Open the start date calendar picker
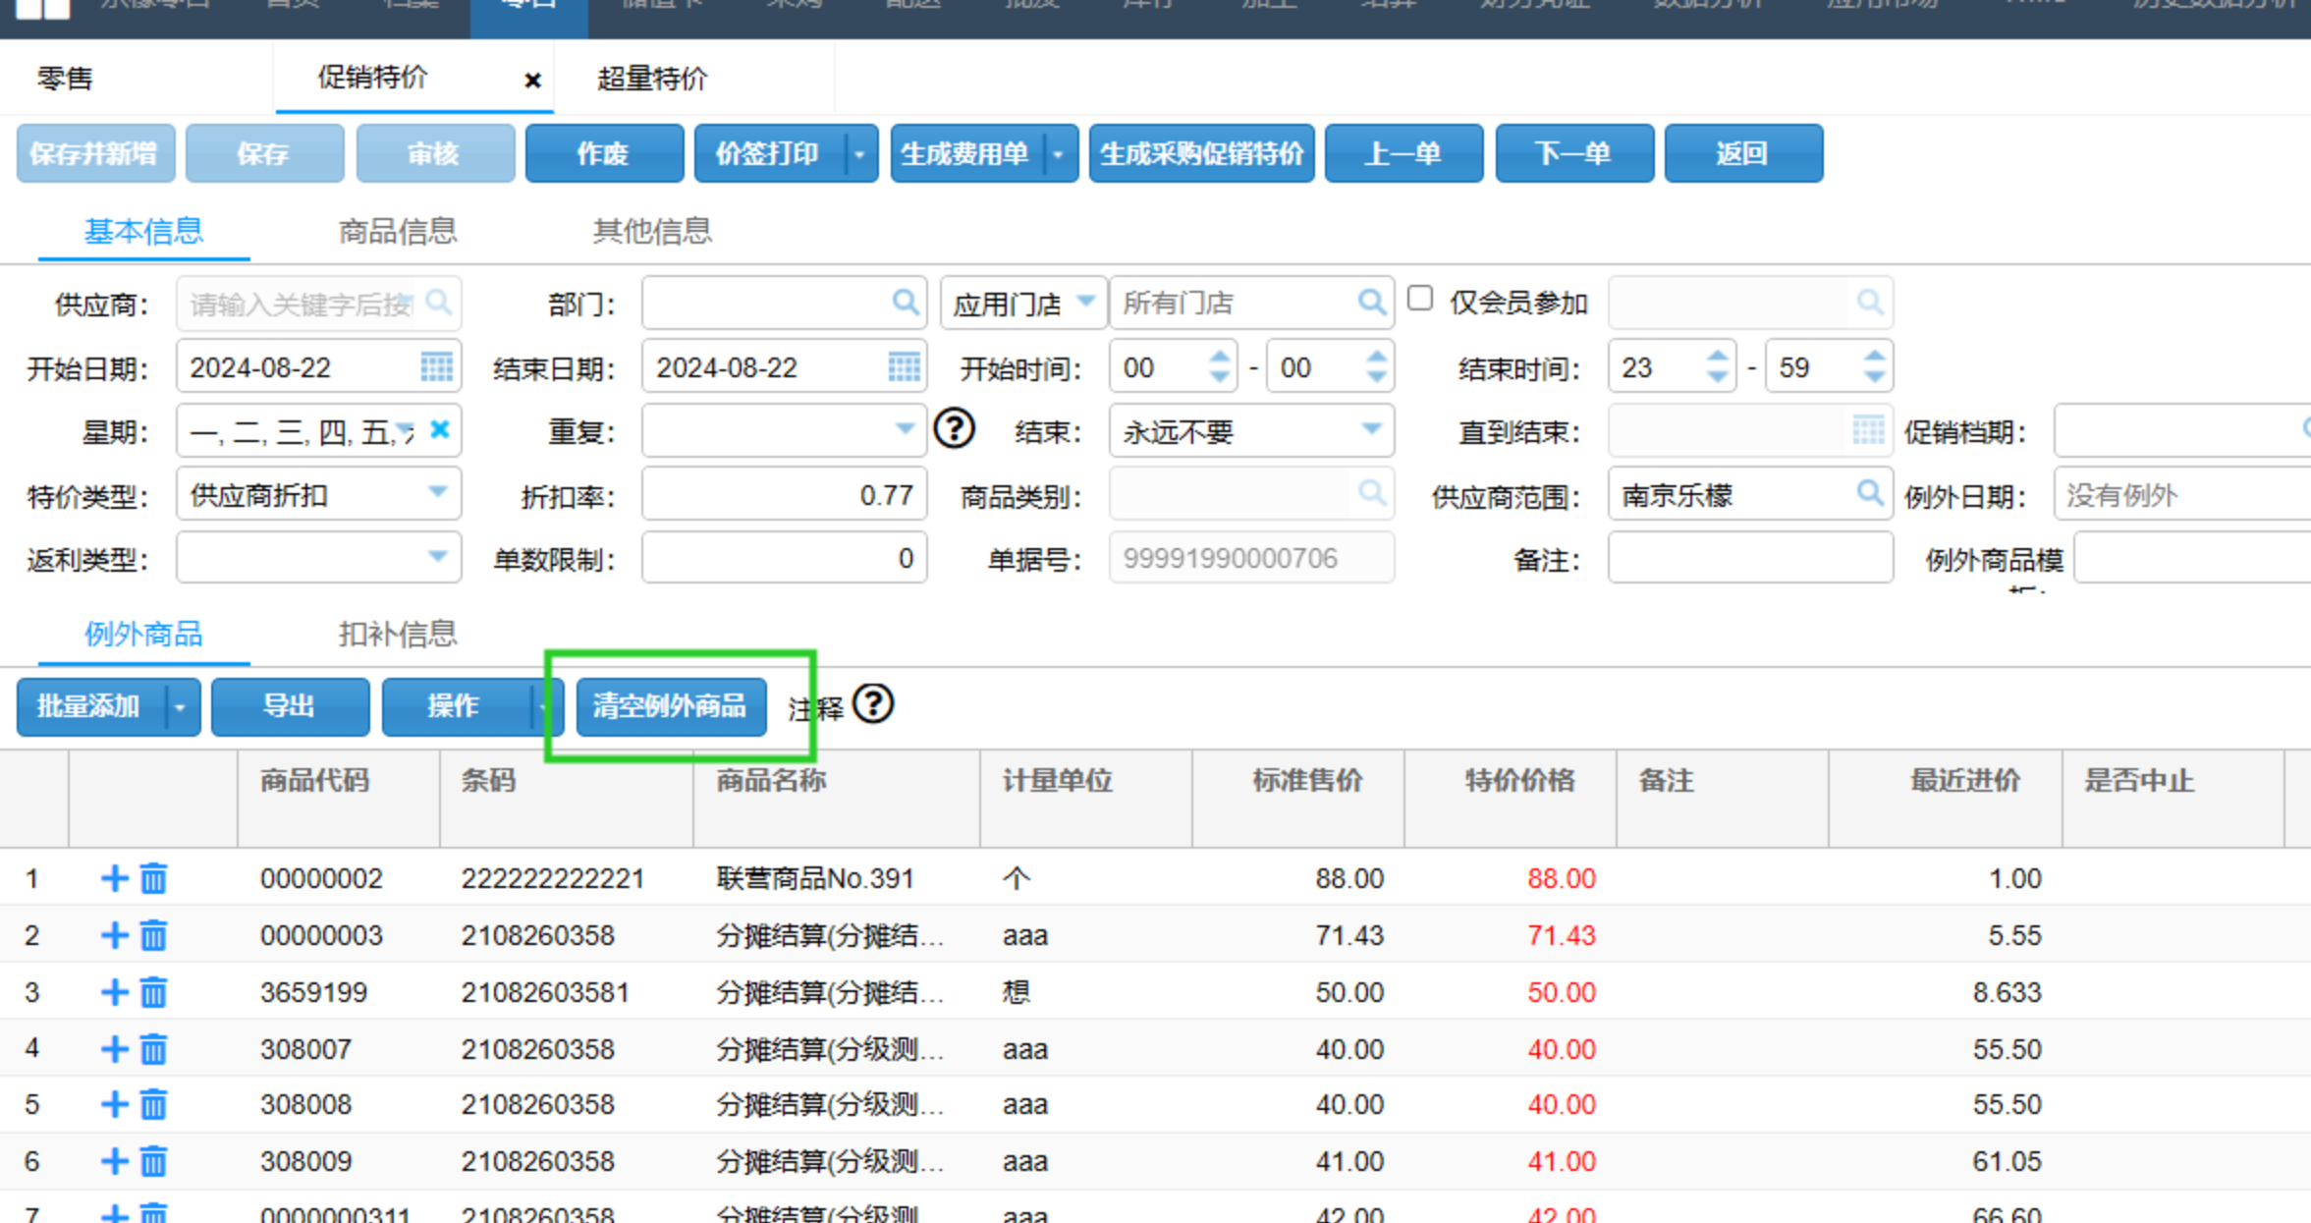2311x1223 pixels. (437, 367)
